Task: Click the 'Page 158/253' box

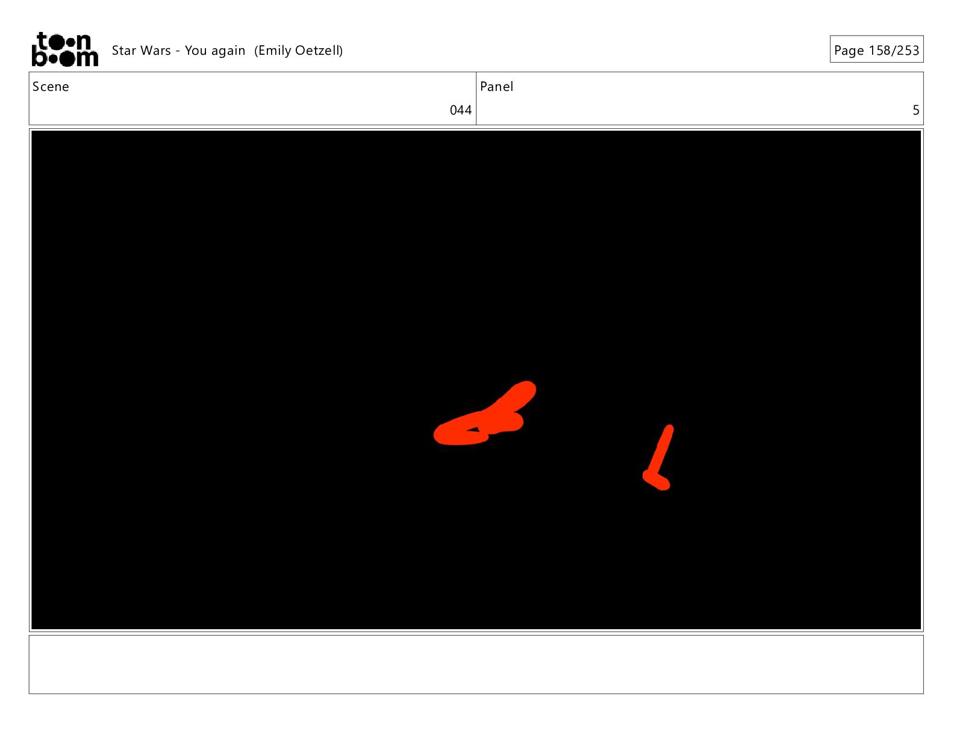Action: [876, 49]
